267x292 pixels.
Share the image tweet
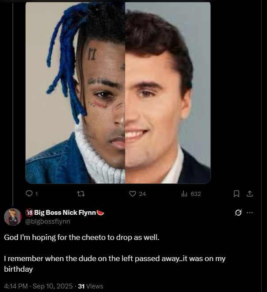tap(250, 194)
